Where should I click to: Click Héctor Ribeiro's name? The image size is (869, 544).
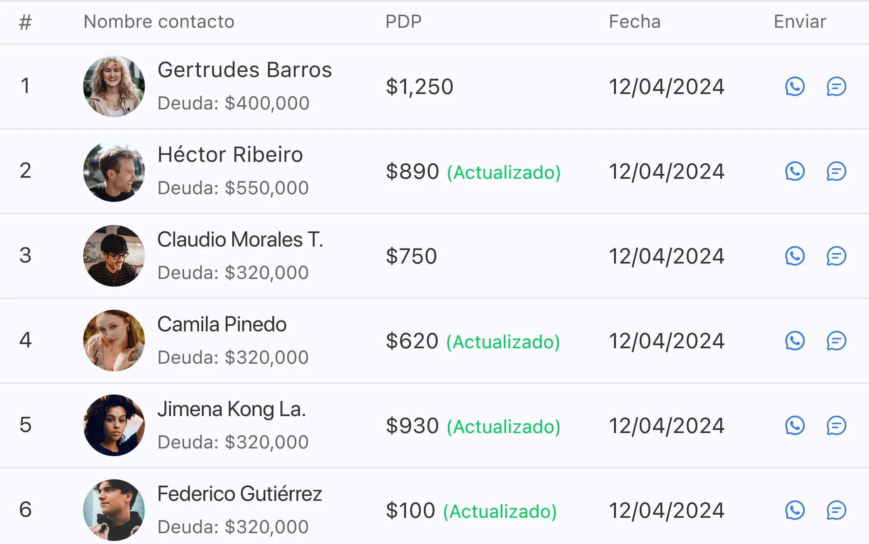[x=230, y=155]
